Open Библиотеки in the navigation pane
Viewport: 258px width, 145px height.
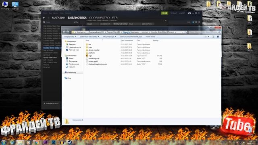coord(72,56)
